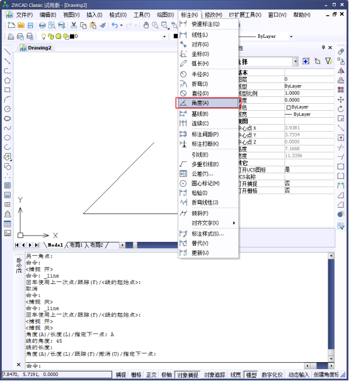Expand the 对齐文字 submenu arrow
Screen dimensions: 349x381
coord(234,223)
